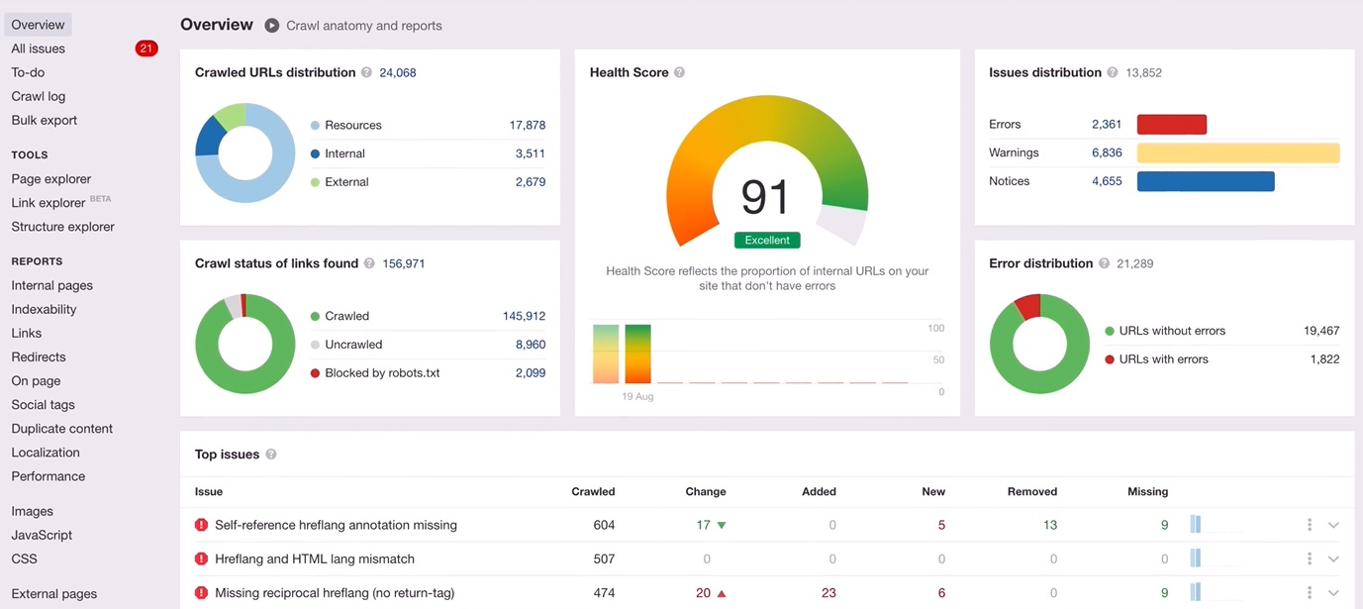Viewport: 1363px width, 609px height.
Task: Open the Indexability report
Action: (44, 309)
